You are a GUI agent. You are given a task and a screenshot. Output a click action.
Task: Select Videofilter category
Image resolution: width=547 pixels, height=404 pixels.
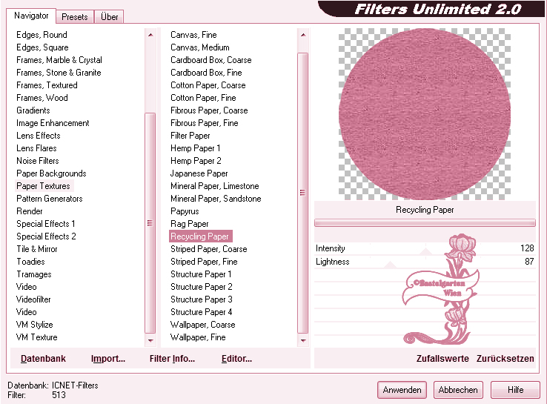point(33,299)
